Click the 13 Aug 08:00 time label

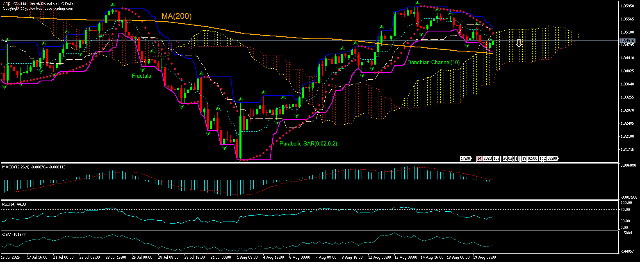point(405,258)
